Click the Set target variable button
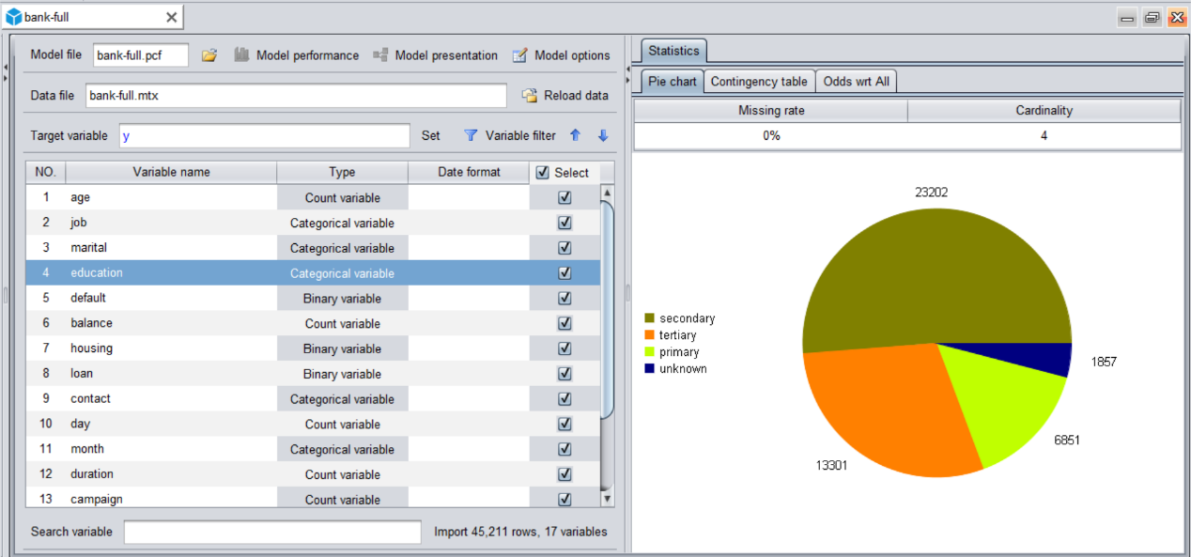Viewport: 1191px width, 557px height. pyautogui.click(x=430, y=135)
